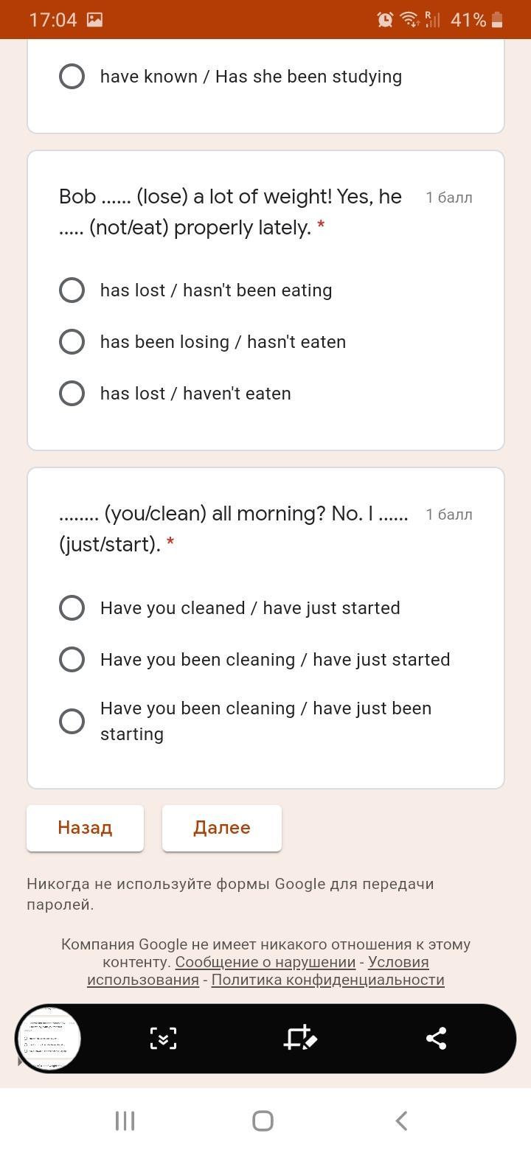Select 'have known / Has she been studying'
The height and width of the screenshot is (1150, 531).
click(x=72, y=77)
